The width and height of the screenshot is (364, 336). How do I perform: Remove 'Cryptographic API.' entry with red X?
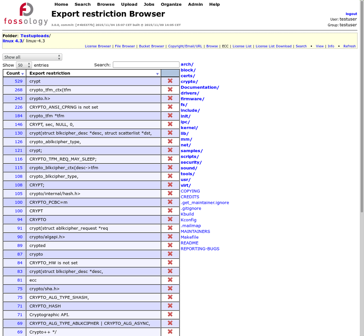(170, 315)
